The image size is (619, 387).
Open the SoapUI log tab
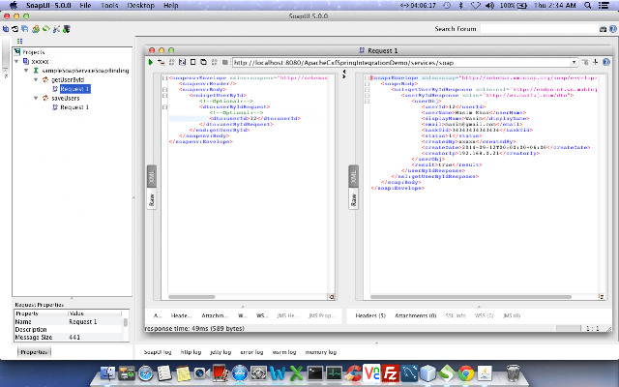point(158,352)
